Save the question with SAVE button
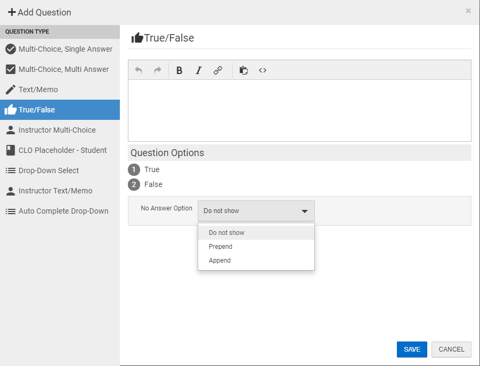 coord(412,349)
